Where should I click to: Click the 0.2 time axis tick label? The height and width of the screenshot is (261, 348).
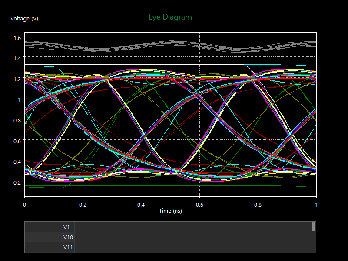click(x=83, y=205)
